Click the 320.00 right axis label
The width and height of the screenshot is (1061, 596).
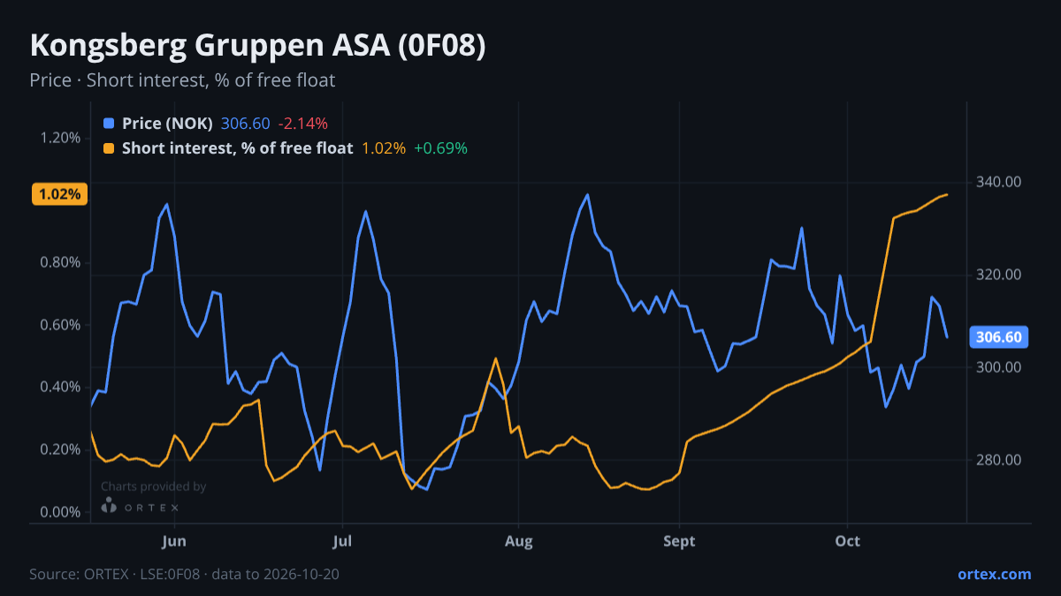click(x=999, y=275)
